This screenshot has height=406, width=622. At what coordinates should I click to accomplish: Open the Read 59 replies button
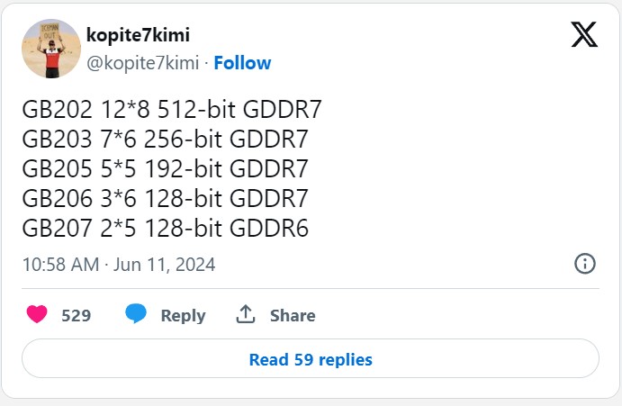(x=311, y=359)
